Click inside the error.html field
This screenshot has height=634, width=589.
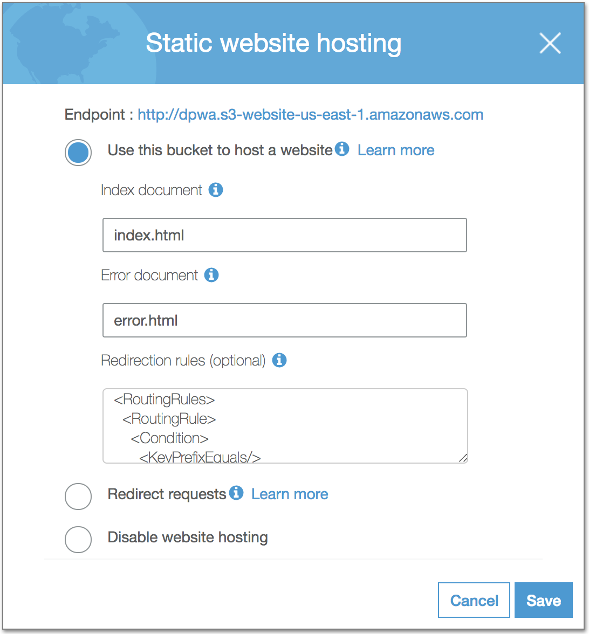pyautogui.click(x=284, y=320)
